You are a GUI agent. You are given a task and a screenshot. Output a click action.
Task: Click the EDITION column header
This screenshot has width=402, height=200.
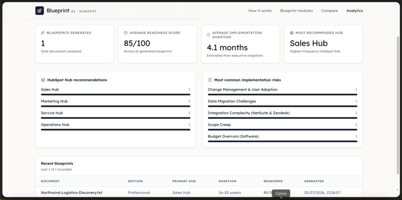[x=135, y=181]
